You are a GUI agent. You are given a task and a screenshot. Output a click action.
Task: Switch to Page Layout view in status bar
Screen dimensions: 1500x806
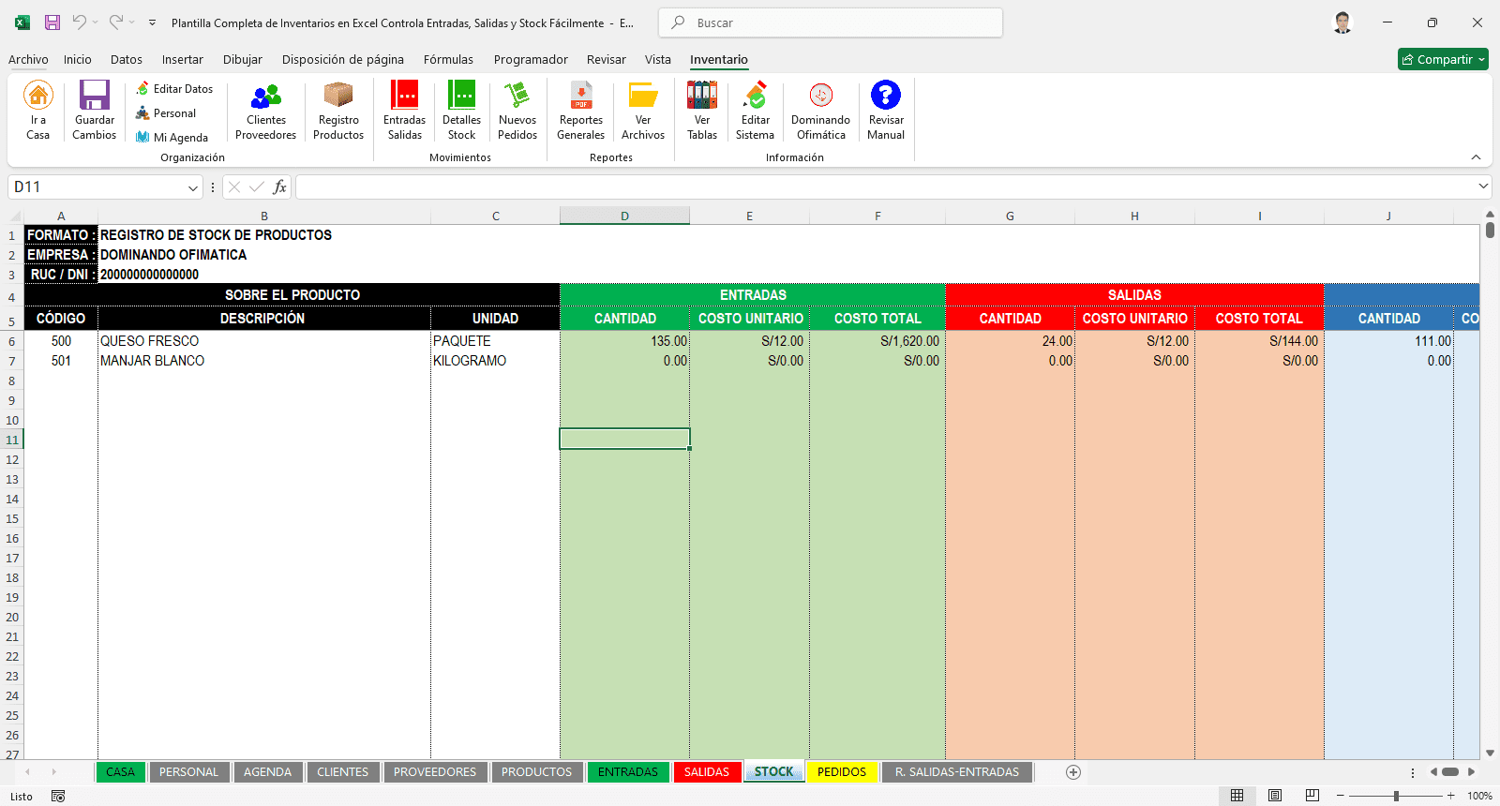coord(1275,796)
